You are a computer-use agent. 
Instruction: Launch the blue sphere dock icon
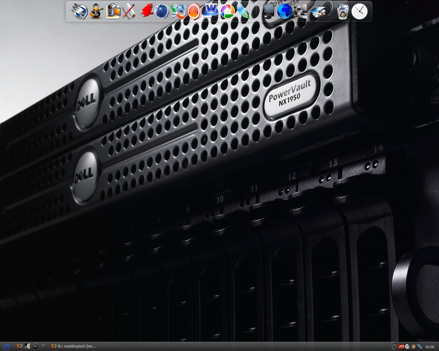click(162, 11)
